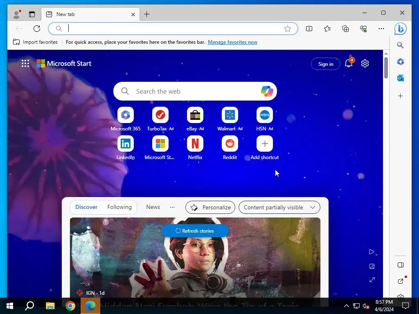Open the Edge profile icon
This screenshot has width=419, height=314.
tap(17, 14)
